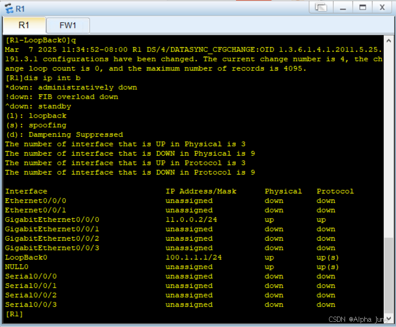Click the GigabitEthernet0/0/2 interface name

pyautogui.click(x=52, y=238)
